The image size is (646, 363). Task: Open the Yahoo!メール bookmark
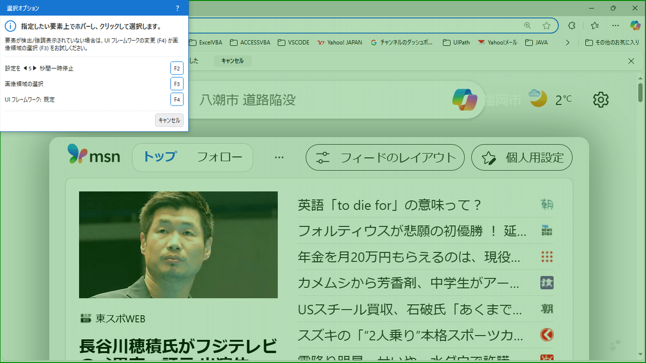click(x=497, y=42)
